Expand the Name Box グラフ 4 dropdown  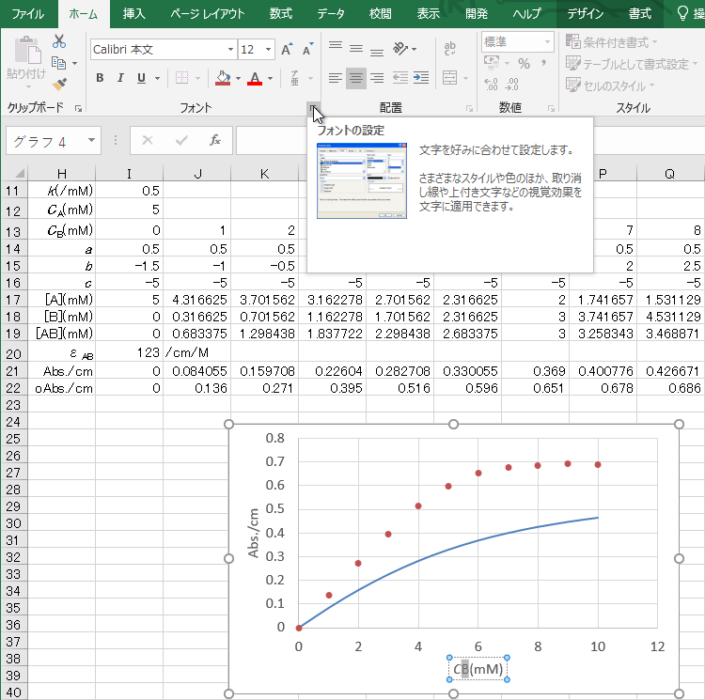tap(91, 140)
